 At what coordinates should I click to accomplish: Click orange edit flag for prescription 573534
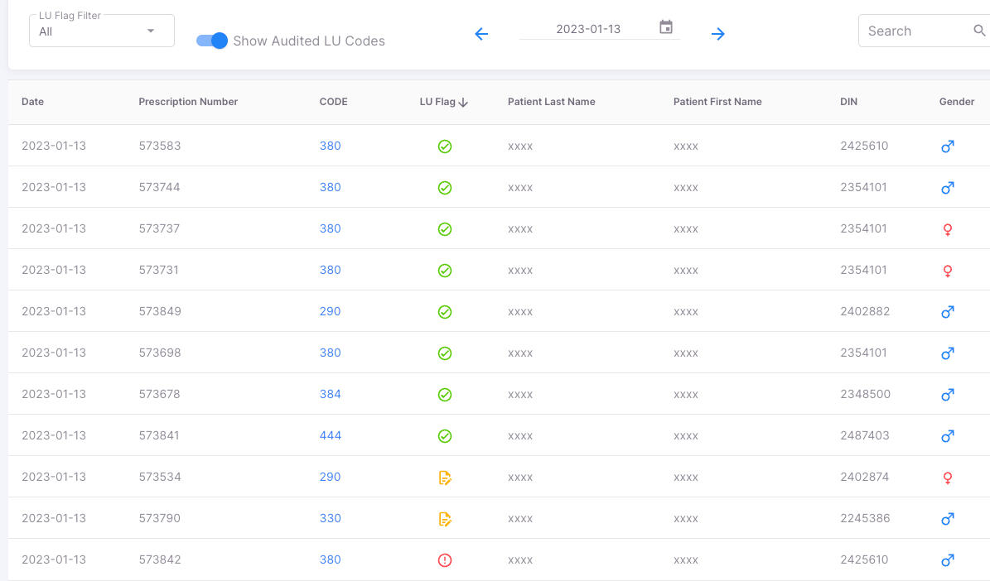pyautogui.click(x=445, y=478)
